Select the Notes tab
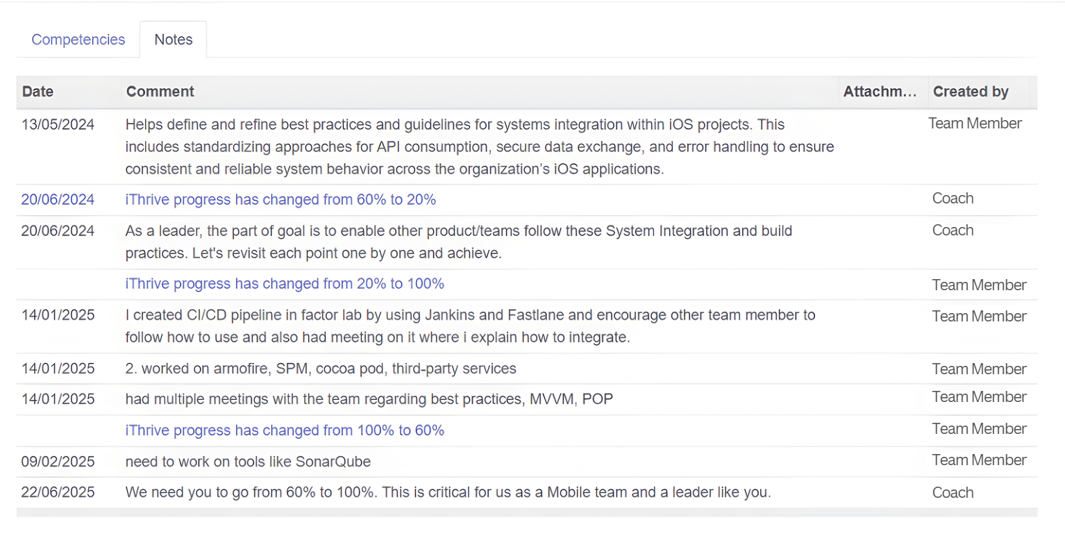 click(173, 40)
